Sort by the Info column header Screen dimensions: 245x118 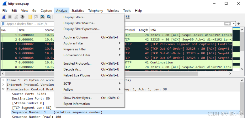click(x=191, y=30)
